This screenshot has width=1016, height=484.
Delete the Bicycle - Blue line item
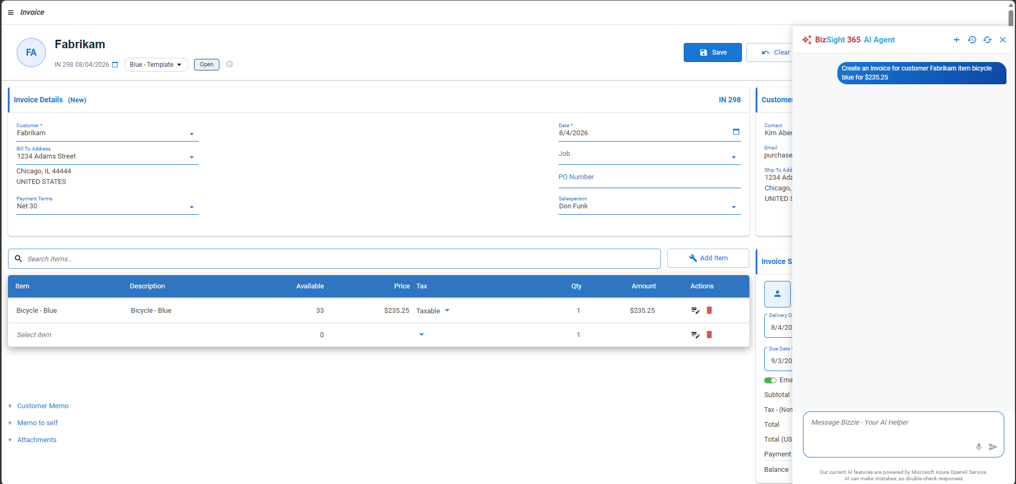(x=709, y=310)
